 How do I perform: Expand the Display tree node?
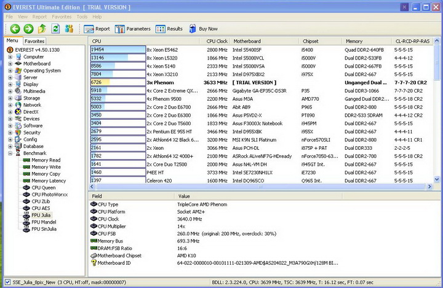(10, 84)
